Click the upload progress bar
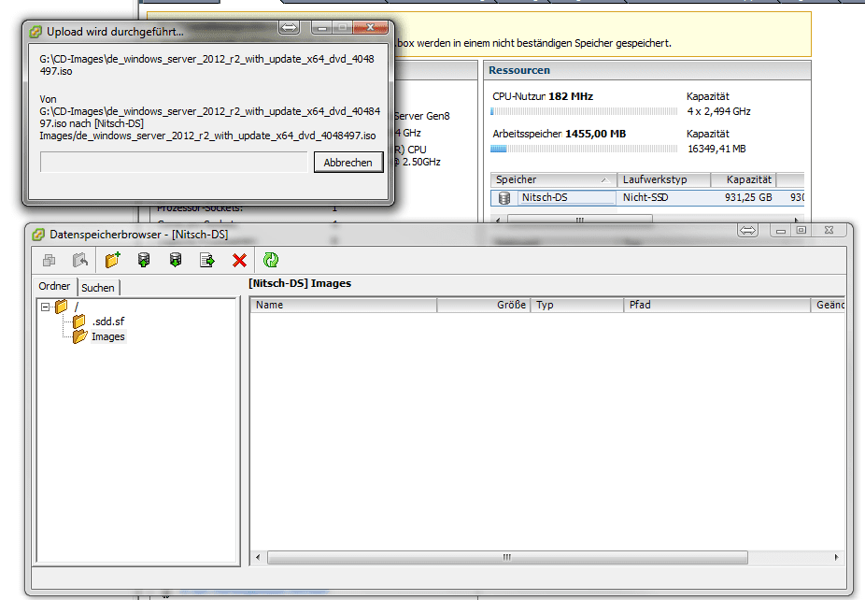 pyautogui.click(x=174, y=163)
